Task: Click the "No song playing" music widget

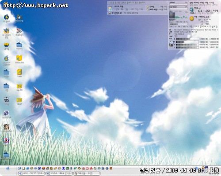Action: tap(137, 13)
